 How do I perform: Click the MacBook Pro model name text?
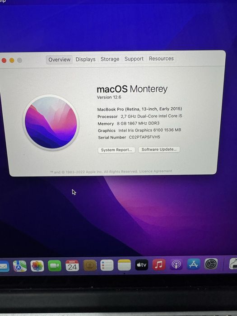[x=139, y=109]
